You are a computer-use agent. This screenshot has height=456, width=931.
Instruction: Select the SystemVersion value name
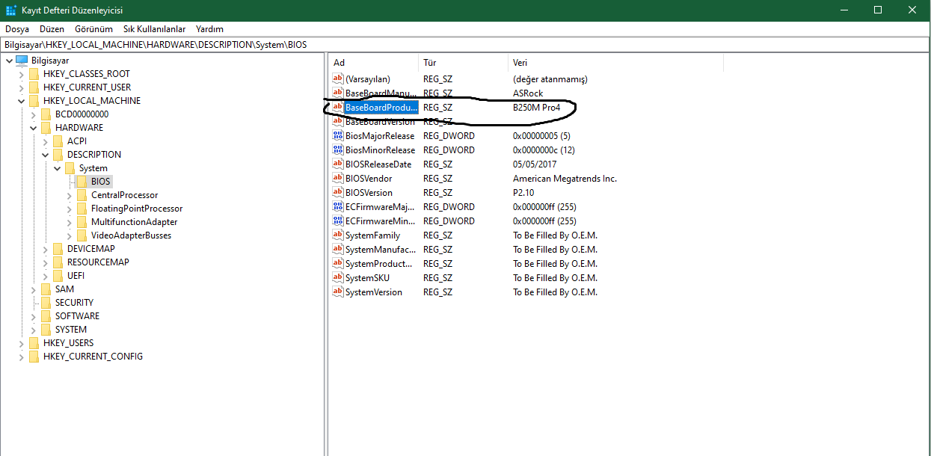pos(374,292)
